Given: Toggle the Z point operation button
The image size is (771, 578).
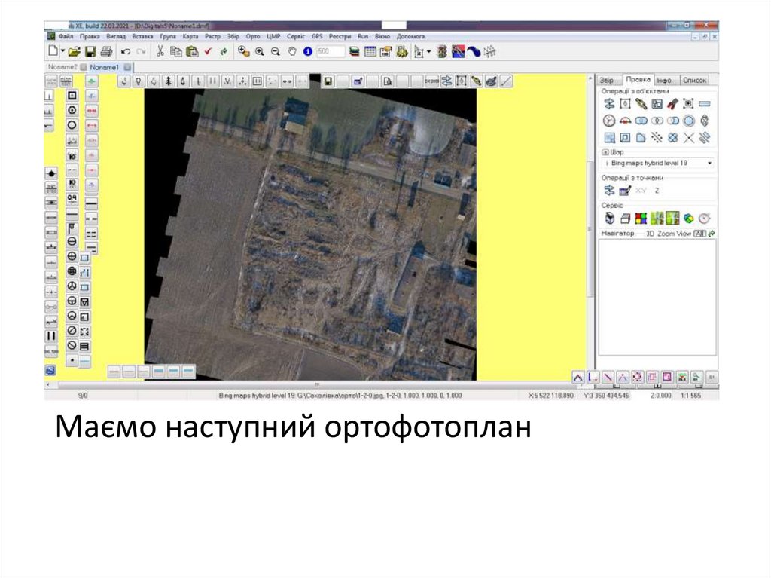Looking at the screenshot, I should 657,191.
